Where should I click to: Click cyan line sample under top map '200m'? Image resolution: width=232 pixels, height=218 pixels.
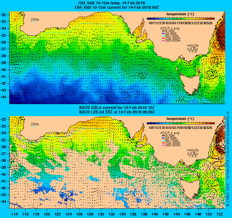(34, 22)
